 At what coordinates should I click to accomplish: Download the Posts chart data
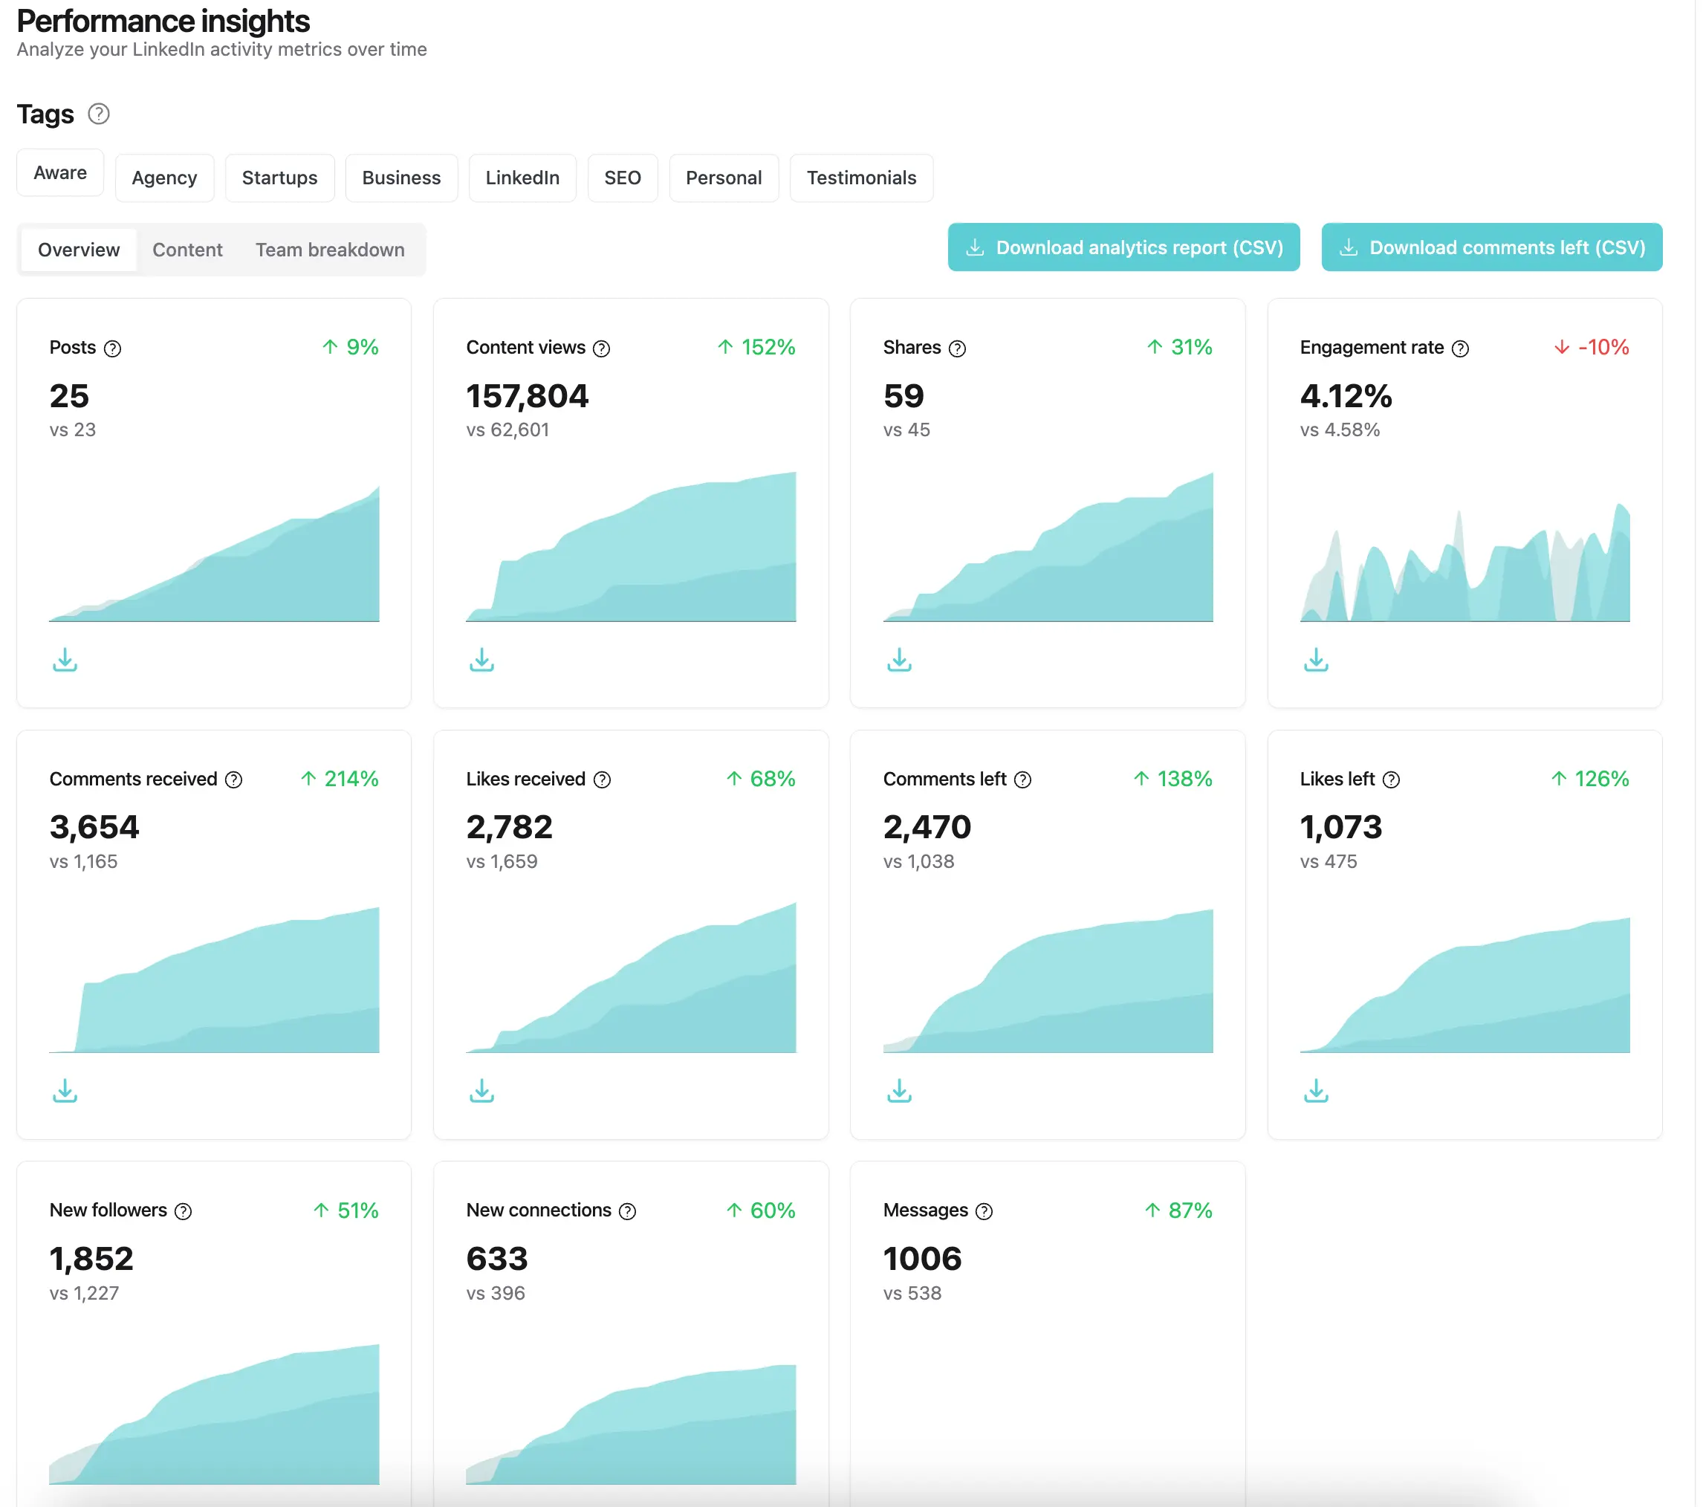[x=65, y=660]
